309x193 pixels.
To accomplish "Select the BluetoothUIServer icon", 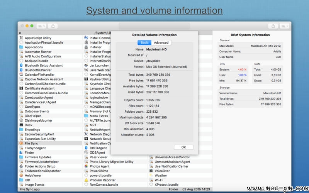I will pos(21,70).
